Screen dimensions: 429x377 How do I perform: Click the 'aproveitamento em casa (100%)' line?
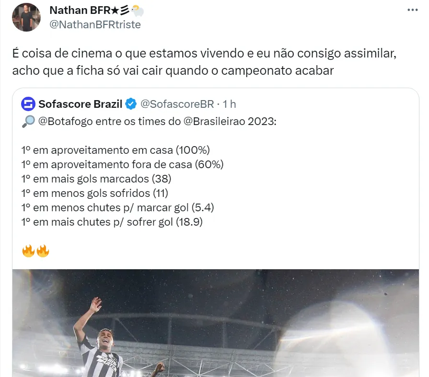pyautogui.click(x=116, y=150)
